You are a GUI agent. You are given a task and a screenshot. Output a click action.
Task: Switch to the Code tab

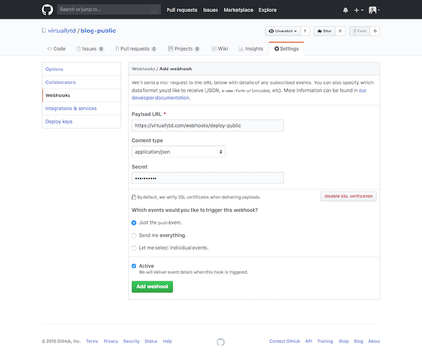56,49
